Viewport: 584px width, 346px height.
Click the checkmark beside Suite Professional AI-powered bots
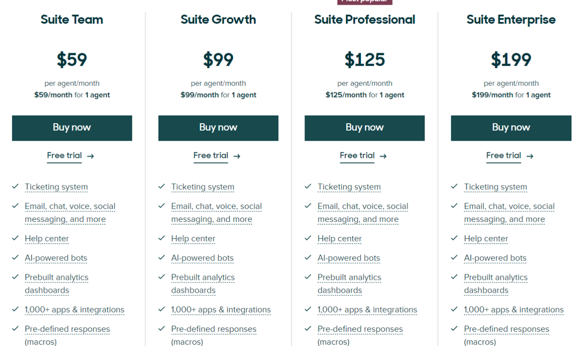pyautogui.click(x=308, y=258)
